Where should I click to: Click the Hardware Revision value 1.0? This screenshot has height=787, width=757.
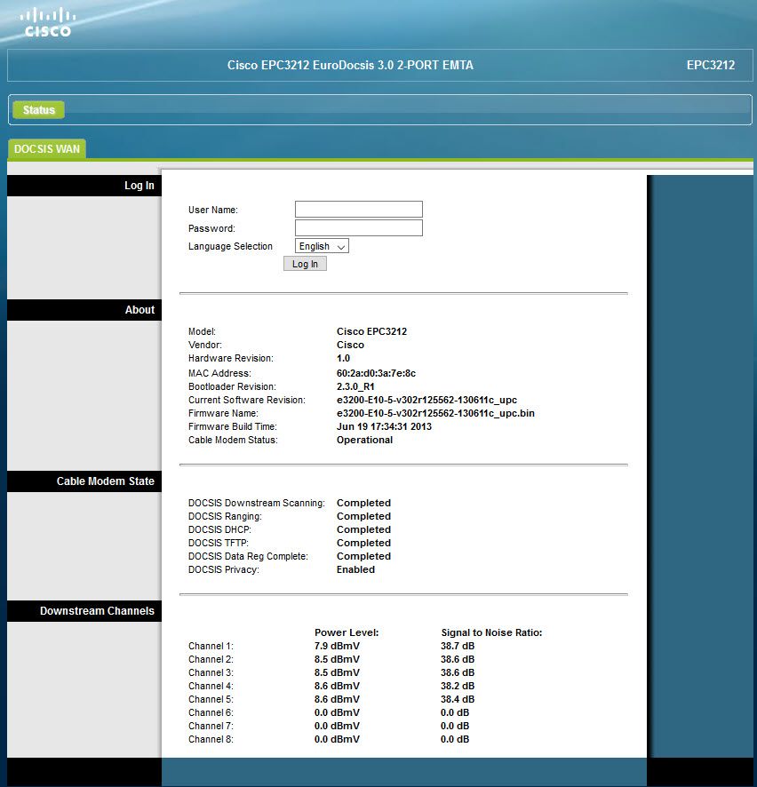point(343,358)
